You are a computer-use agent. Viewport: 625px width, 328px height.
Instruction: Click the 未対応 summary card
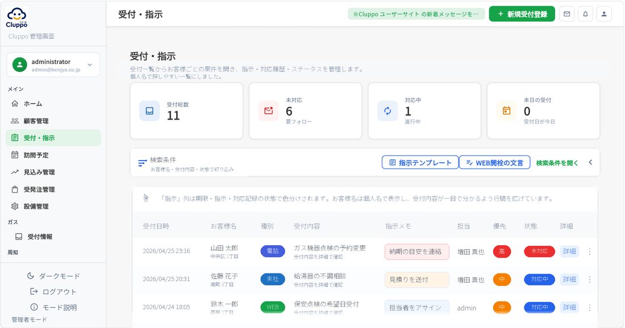305,111
